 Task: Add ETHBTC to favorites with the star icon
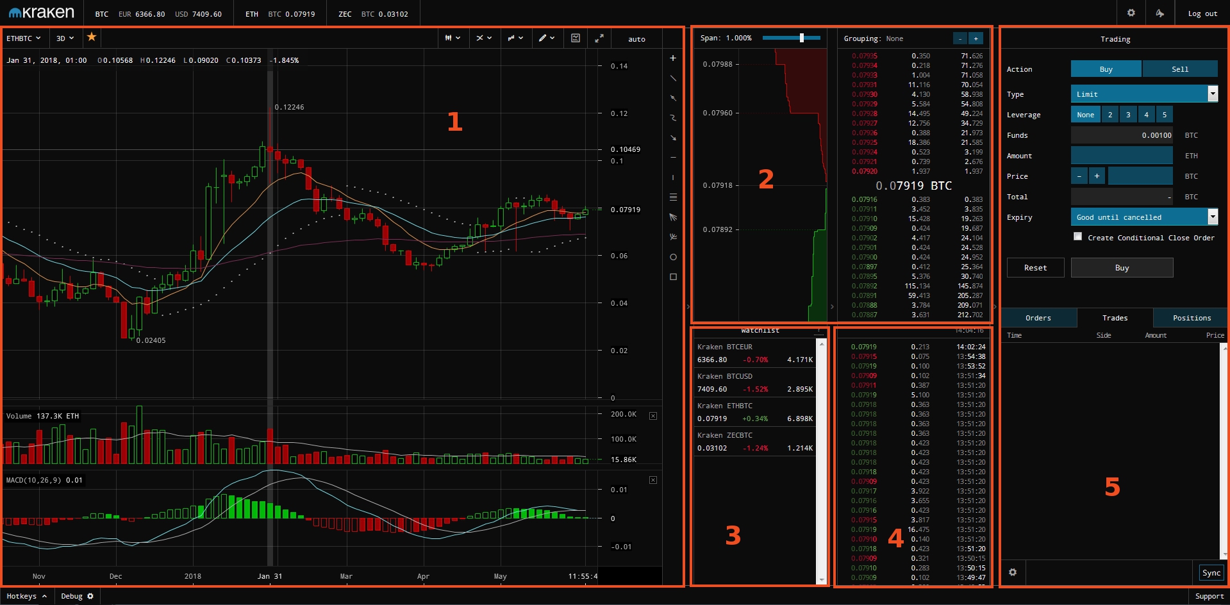[92, 37]
